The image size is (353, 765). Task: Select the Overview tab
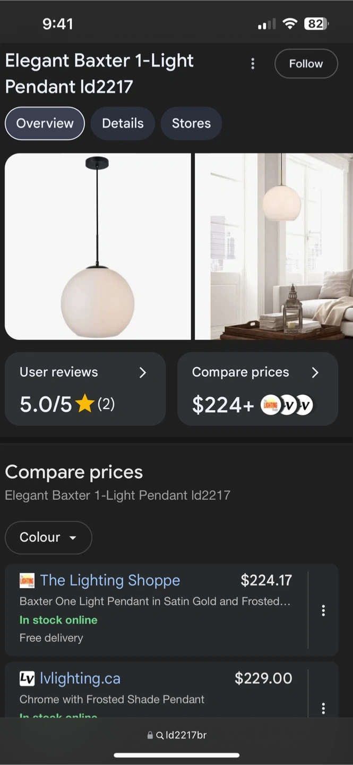(45, 123)
